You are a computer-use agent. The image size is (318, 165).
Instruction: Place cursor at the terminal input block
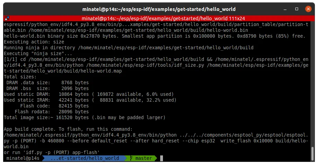pos(162,158)
